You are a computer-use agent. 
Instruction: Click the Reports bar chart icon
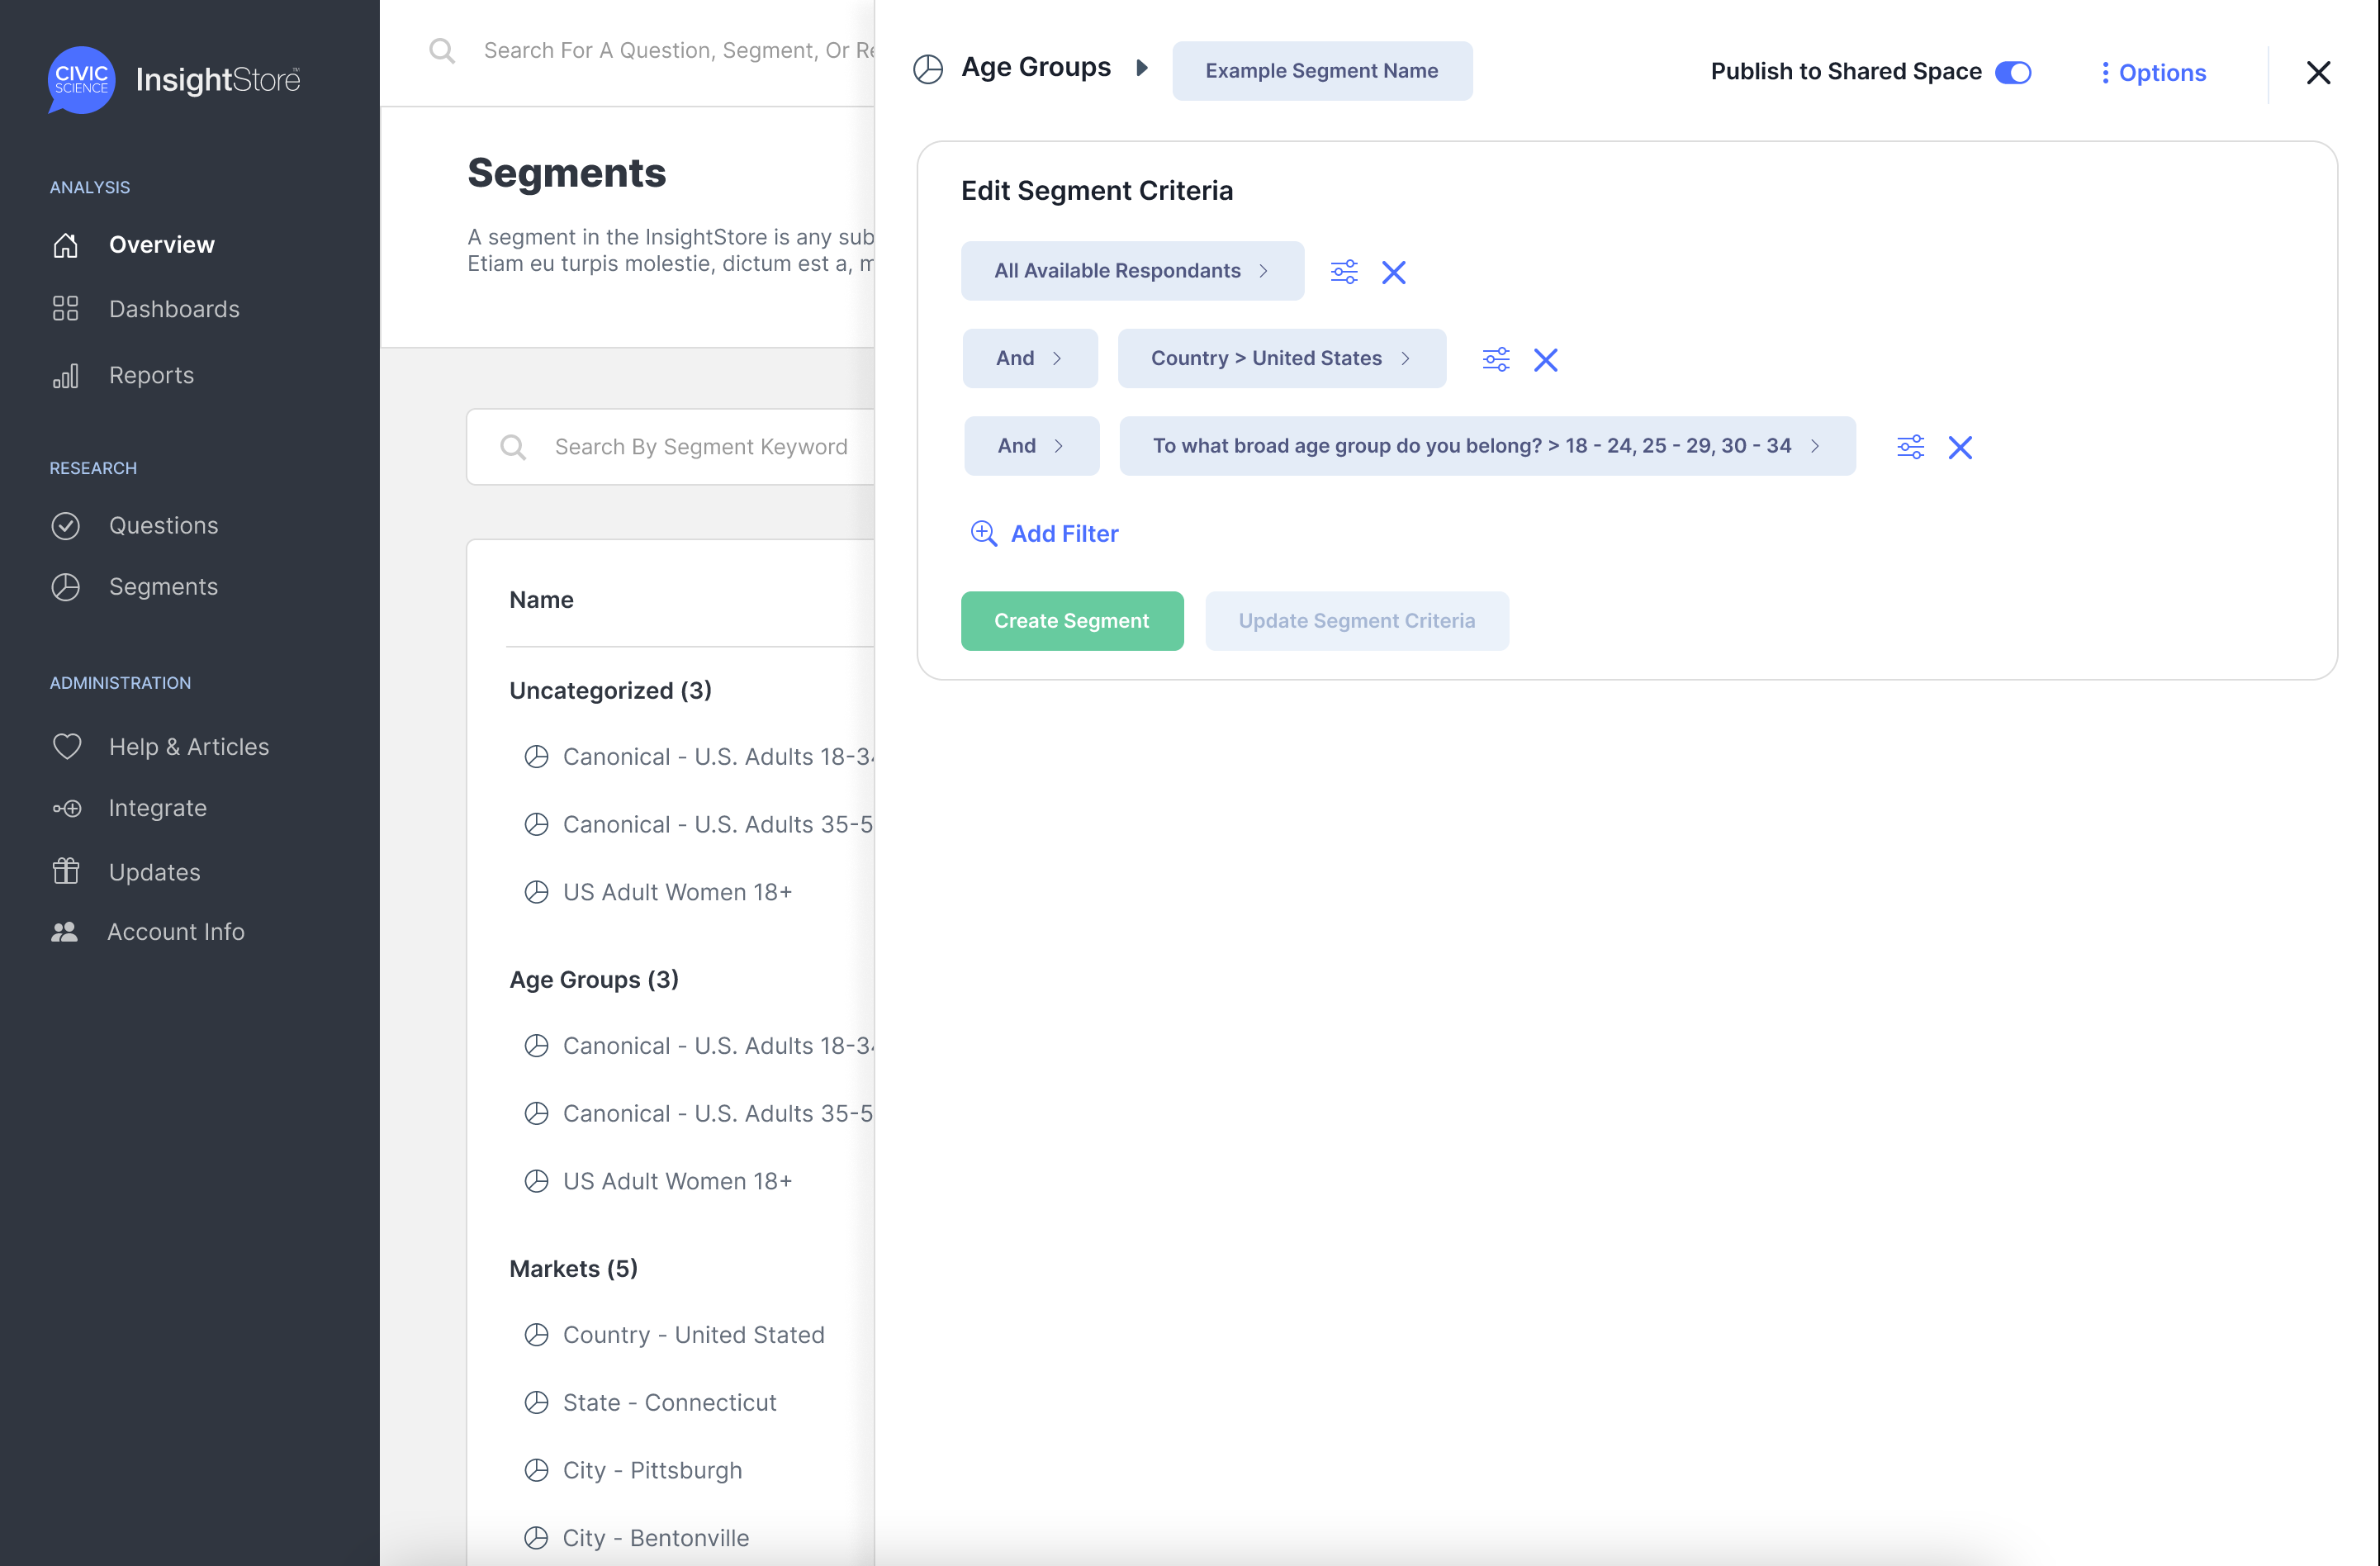click(65, 376)
